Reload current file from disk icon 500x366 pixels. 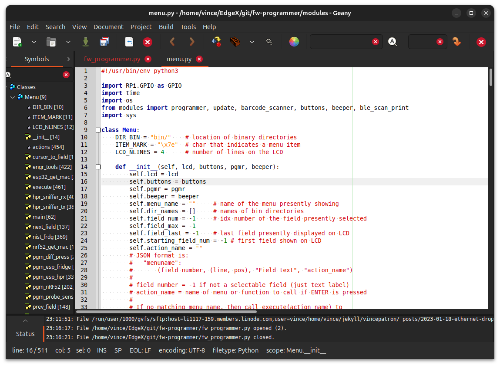[x=129, y=42]
